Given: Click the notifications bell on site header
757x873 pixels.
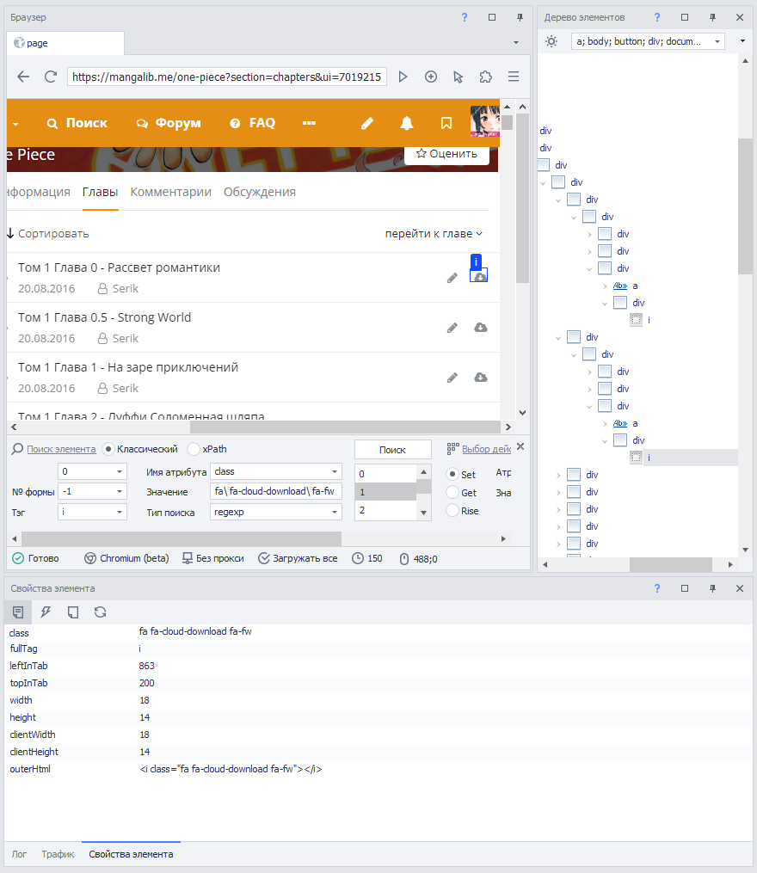Looking at the screenshot, I should coord(407,123).
